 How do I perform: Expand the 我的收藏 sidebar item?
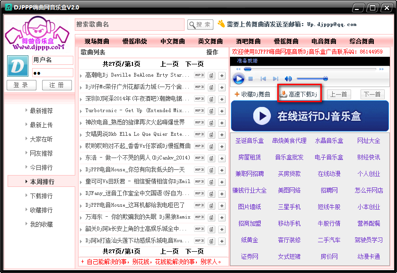tap(41, 224)
